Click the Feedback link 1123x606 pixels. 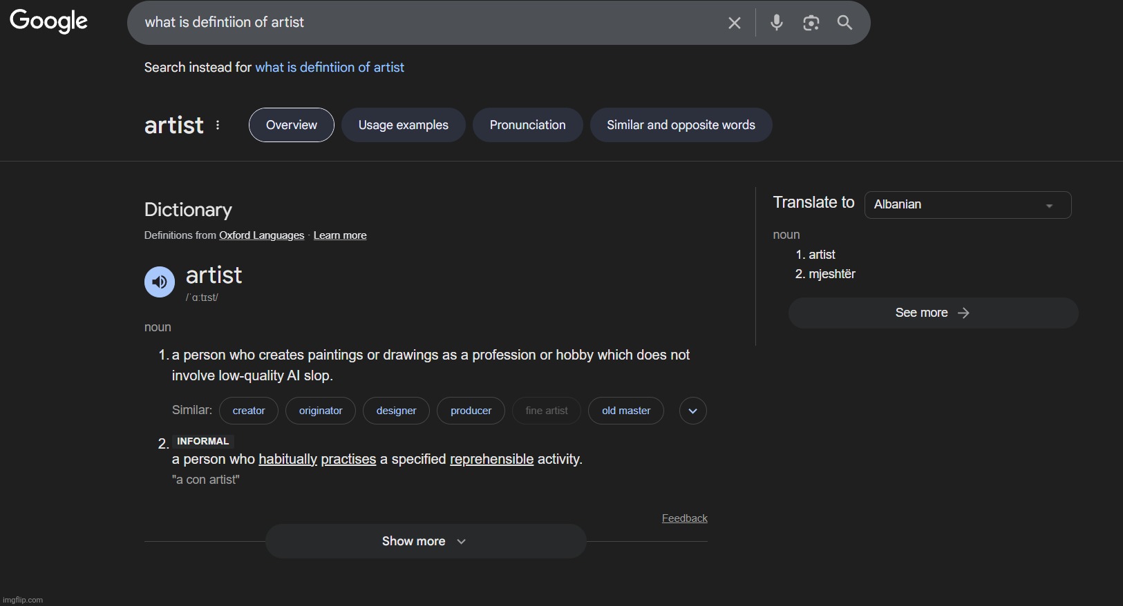684,518
